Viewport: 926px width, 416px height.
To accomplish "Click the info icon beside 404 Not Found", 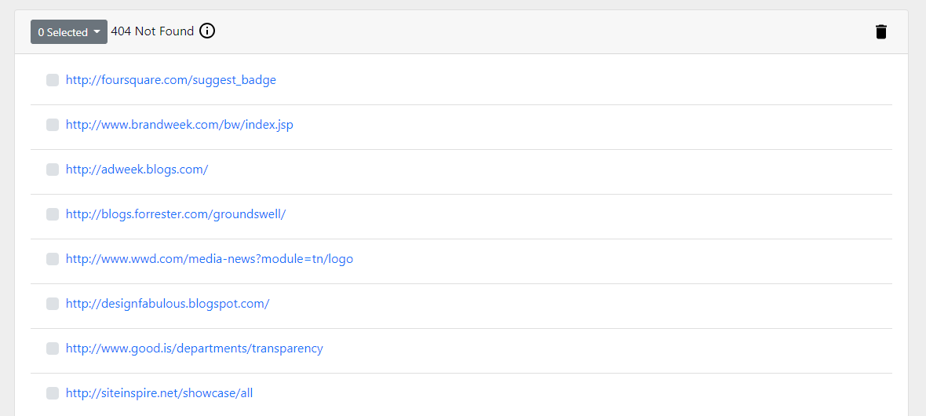I will click(207, 31).
